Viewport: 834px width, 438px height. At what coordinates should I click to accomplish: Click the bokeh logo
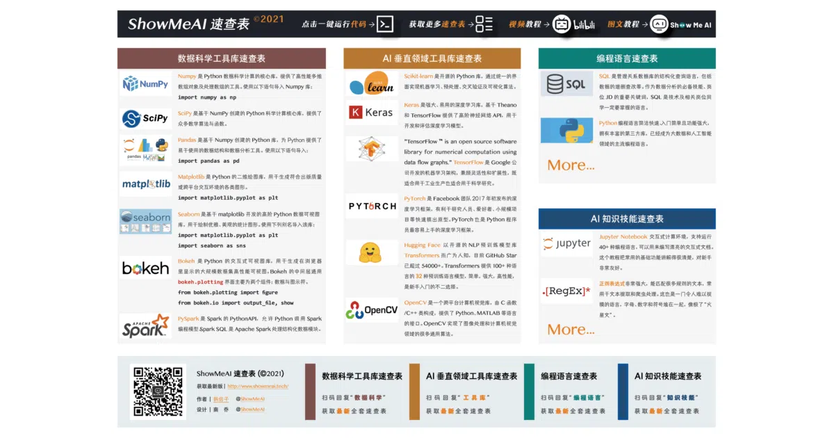[x=145, y=268]
